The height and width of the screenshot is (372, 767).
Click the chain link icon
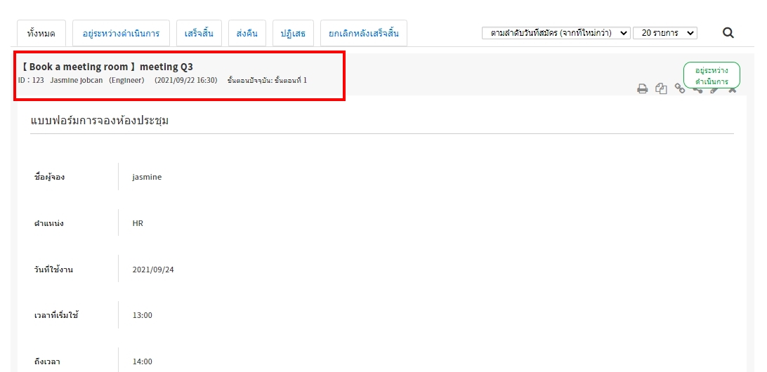[679, 88]
